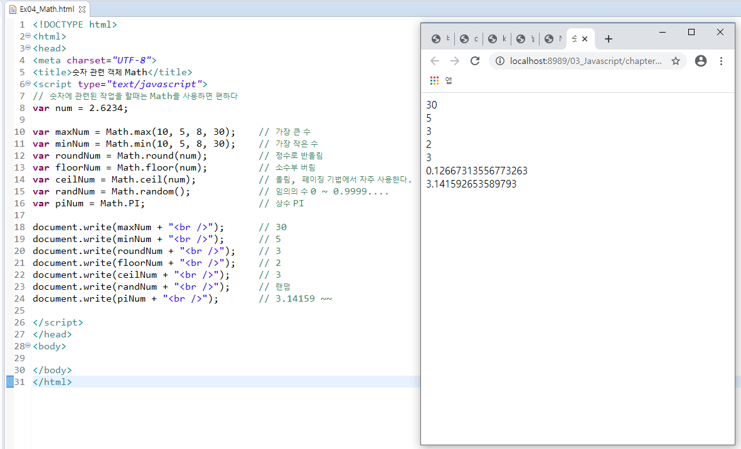Viewport: 741px width, 449px height.
Task: Open Chrome's three-dot menu
Action: [x=721, y=61]
